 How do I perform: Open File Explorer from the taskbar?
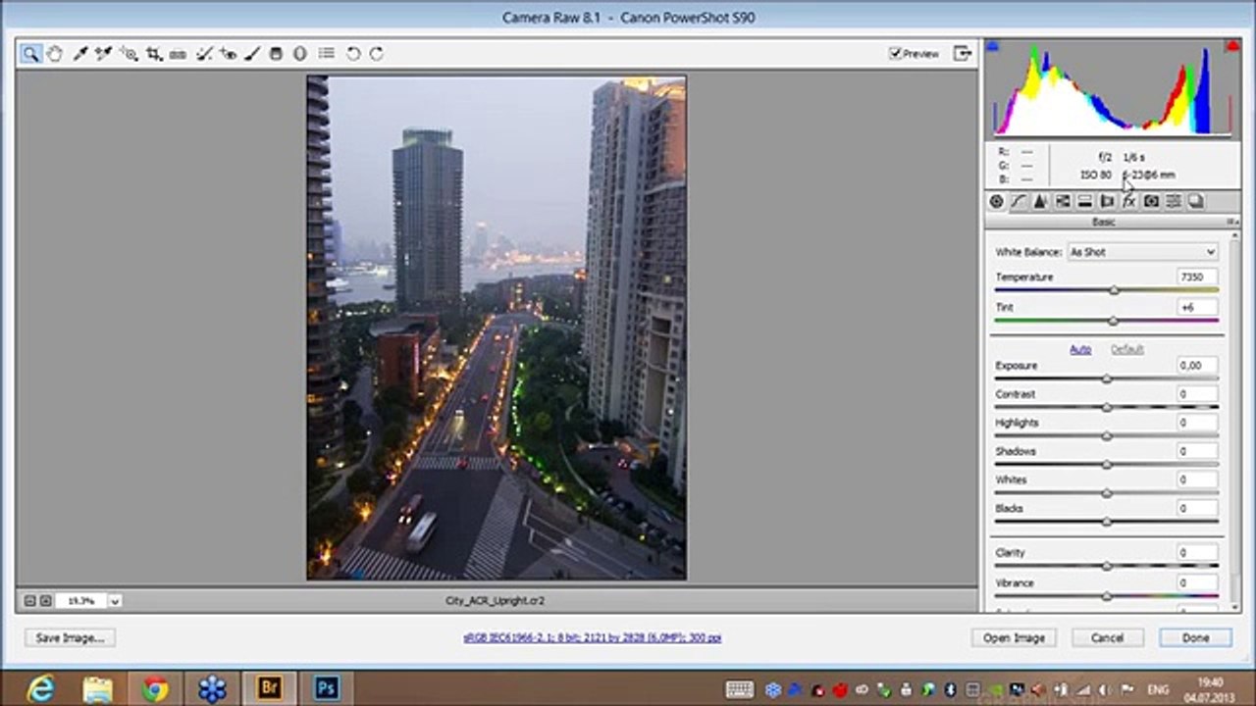tap(97, 689)
